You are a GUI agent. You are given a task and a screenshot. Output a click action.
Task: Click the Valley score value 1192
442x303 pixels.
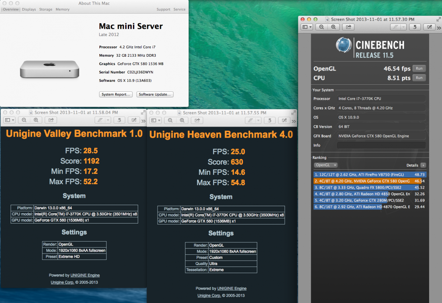91,161
